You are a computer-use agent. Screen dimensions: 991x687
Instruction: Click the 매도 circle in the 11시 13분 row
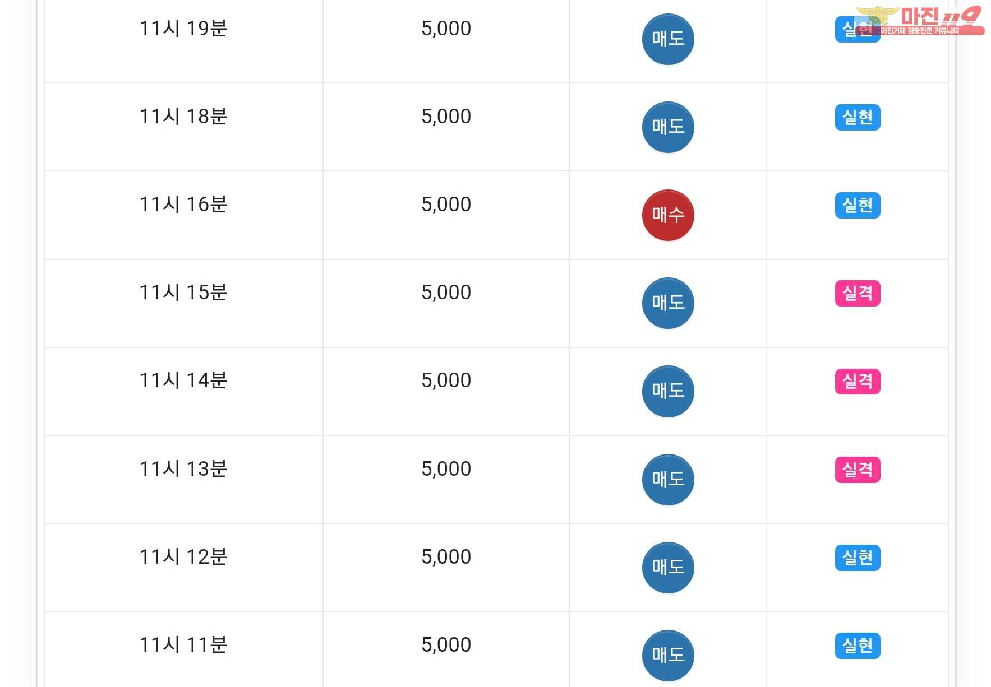(x=667, y=480)
